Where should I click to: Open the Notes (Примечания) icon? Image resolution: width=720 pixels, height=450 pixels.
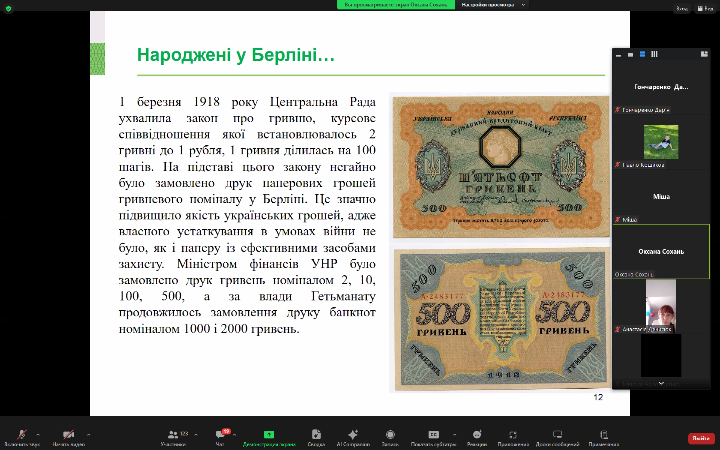tap(603, 435)
